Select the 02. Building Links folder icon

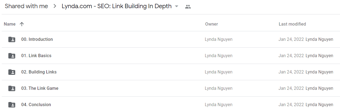(x=12, y=72)
